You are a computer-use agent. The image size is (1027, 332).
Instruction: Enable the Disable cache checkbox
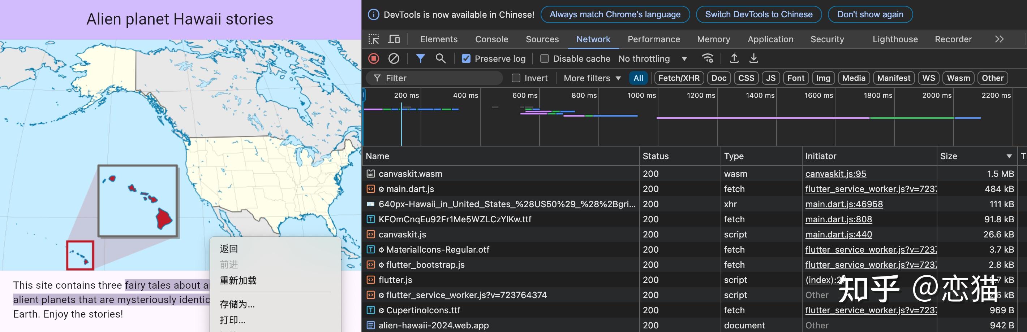(x=544, y=59)
